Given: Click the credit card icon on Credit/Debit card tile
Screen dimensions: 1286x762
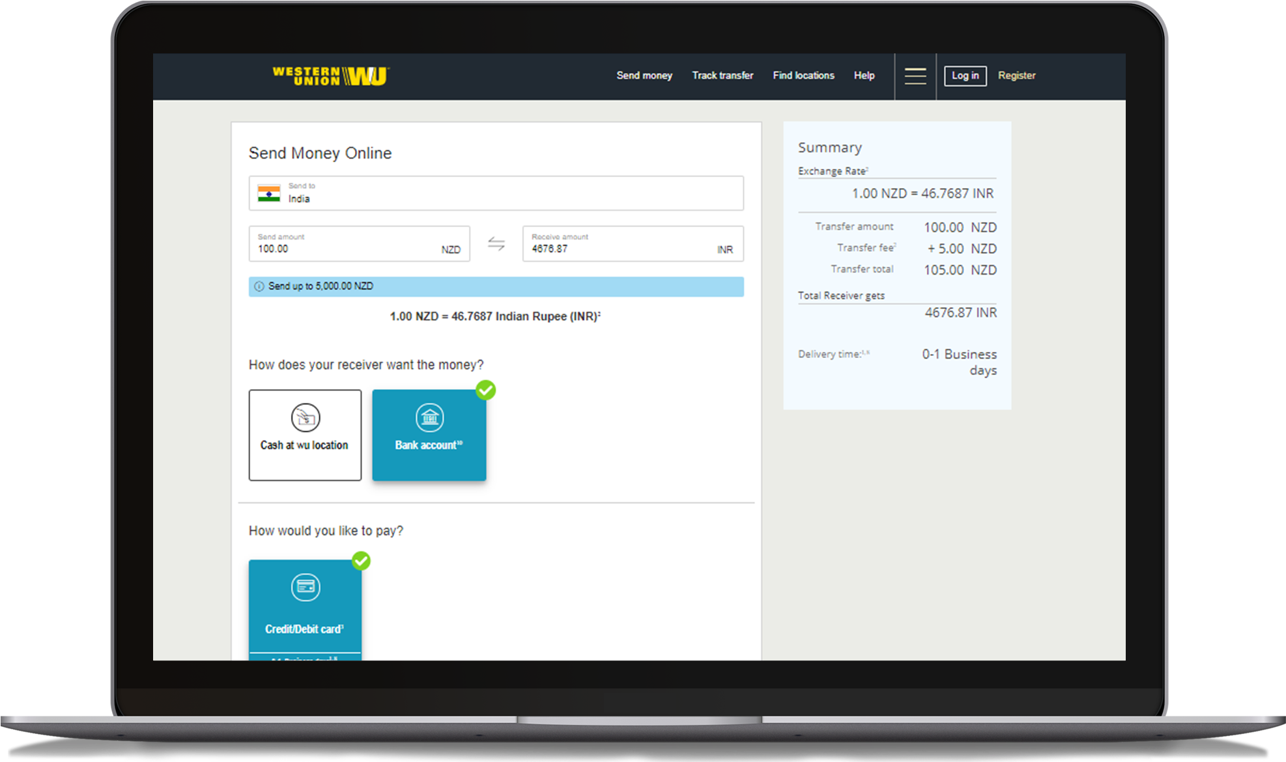Looking at the screenshot, I should [x=305, y=586].
